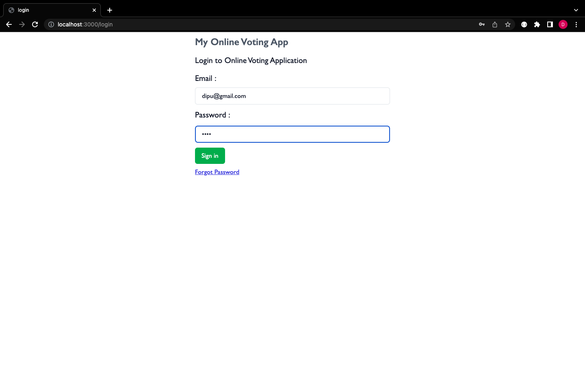The height and width of the screenshot is (366, 585).
Task: Click the site information icon beside the URL
Action: tap(51, 24)
